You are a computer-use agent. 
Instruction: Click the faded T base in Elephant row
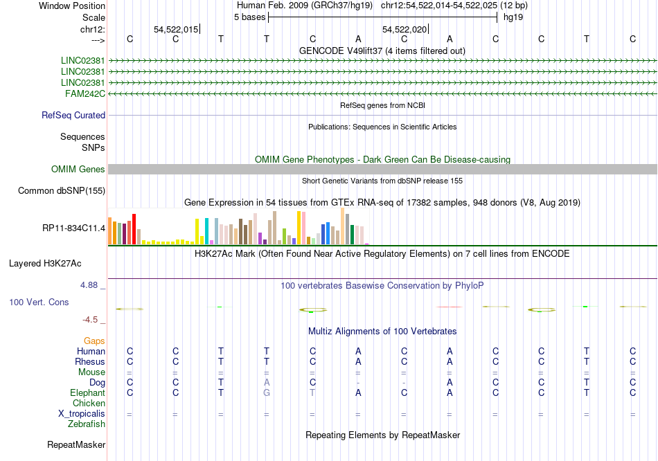click(312, 392)
